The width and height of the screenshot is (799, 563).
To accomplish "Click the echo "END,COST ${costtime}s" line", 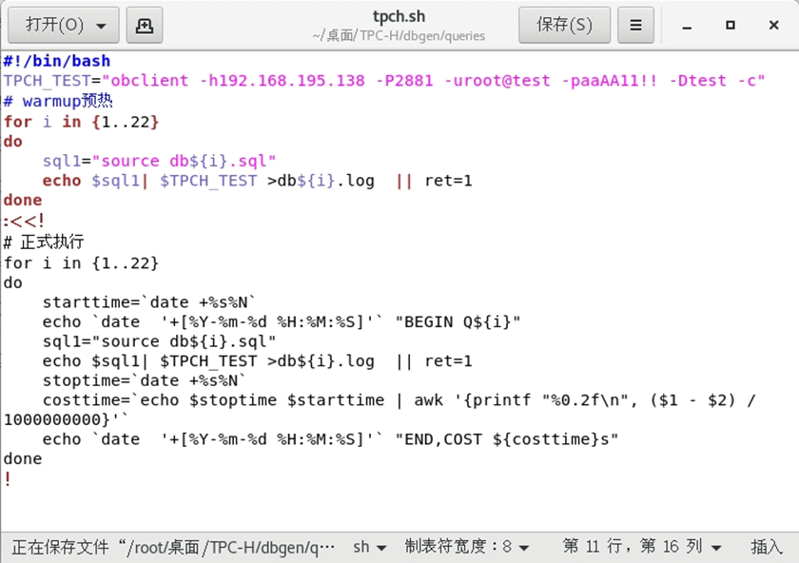I will pos(330,439).
